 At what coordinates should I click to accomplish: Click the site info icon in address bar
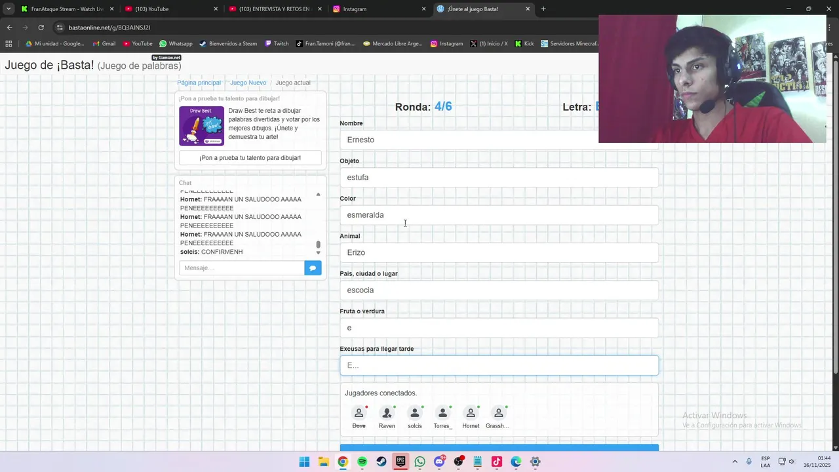click(x=60, y=28)
